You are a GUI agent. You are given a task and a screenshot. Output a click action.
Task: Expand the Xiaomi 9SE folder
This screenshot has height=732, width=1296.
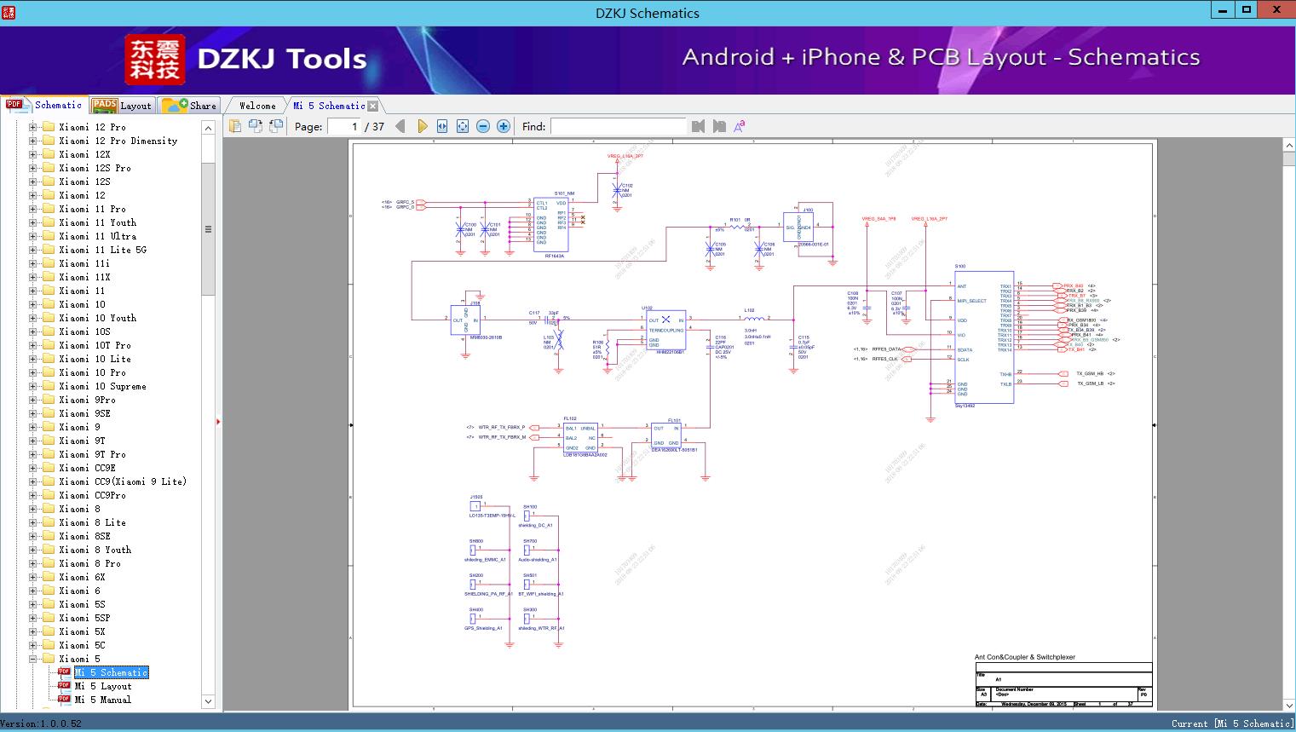[33, 413]
